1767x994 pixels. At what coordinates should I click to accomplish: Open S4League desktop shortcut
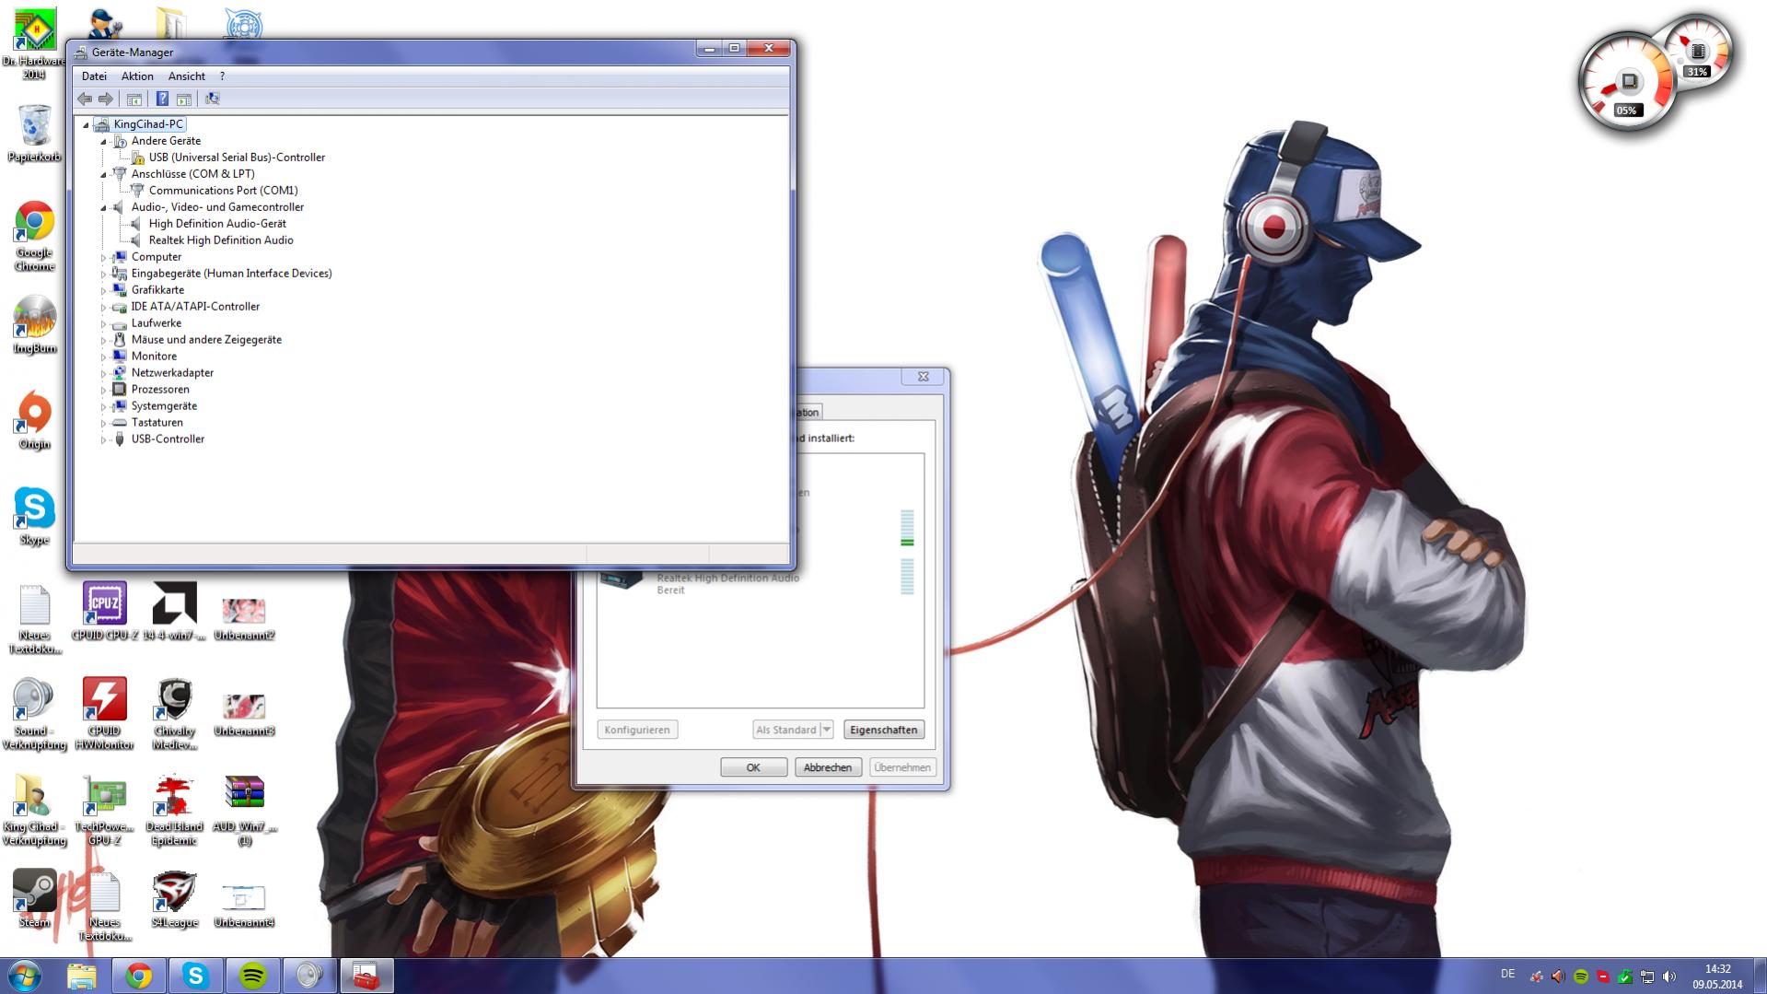174,898
